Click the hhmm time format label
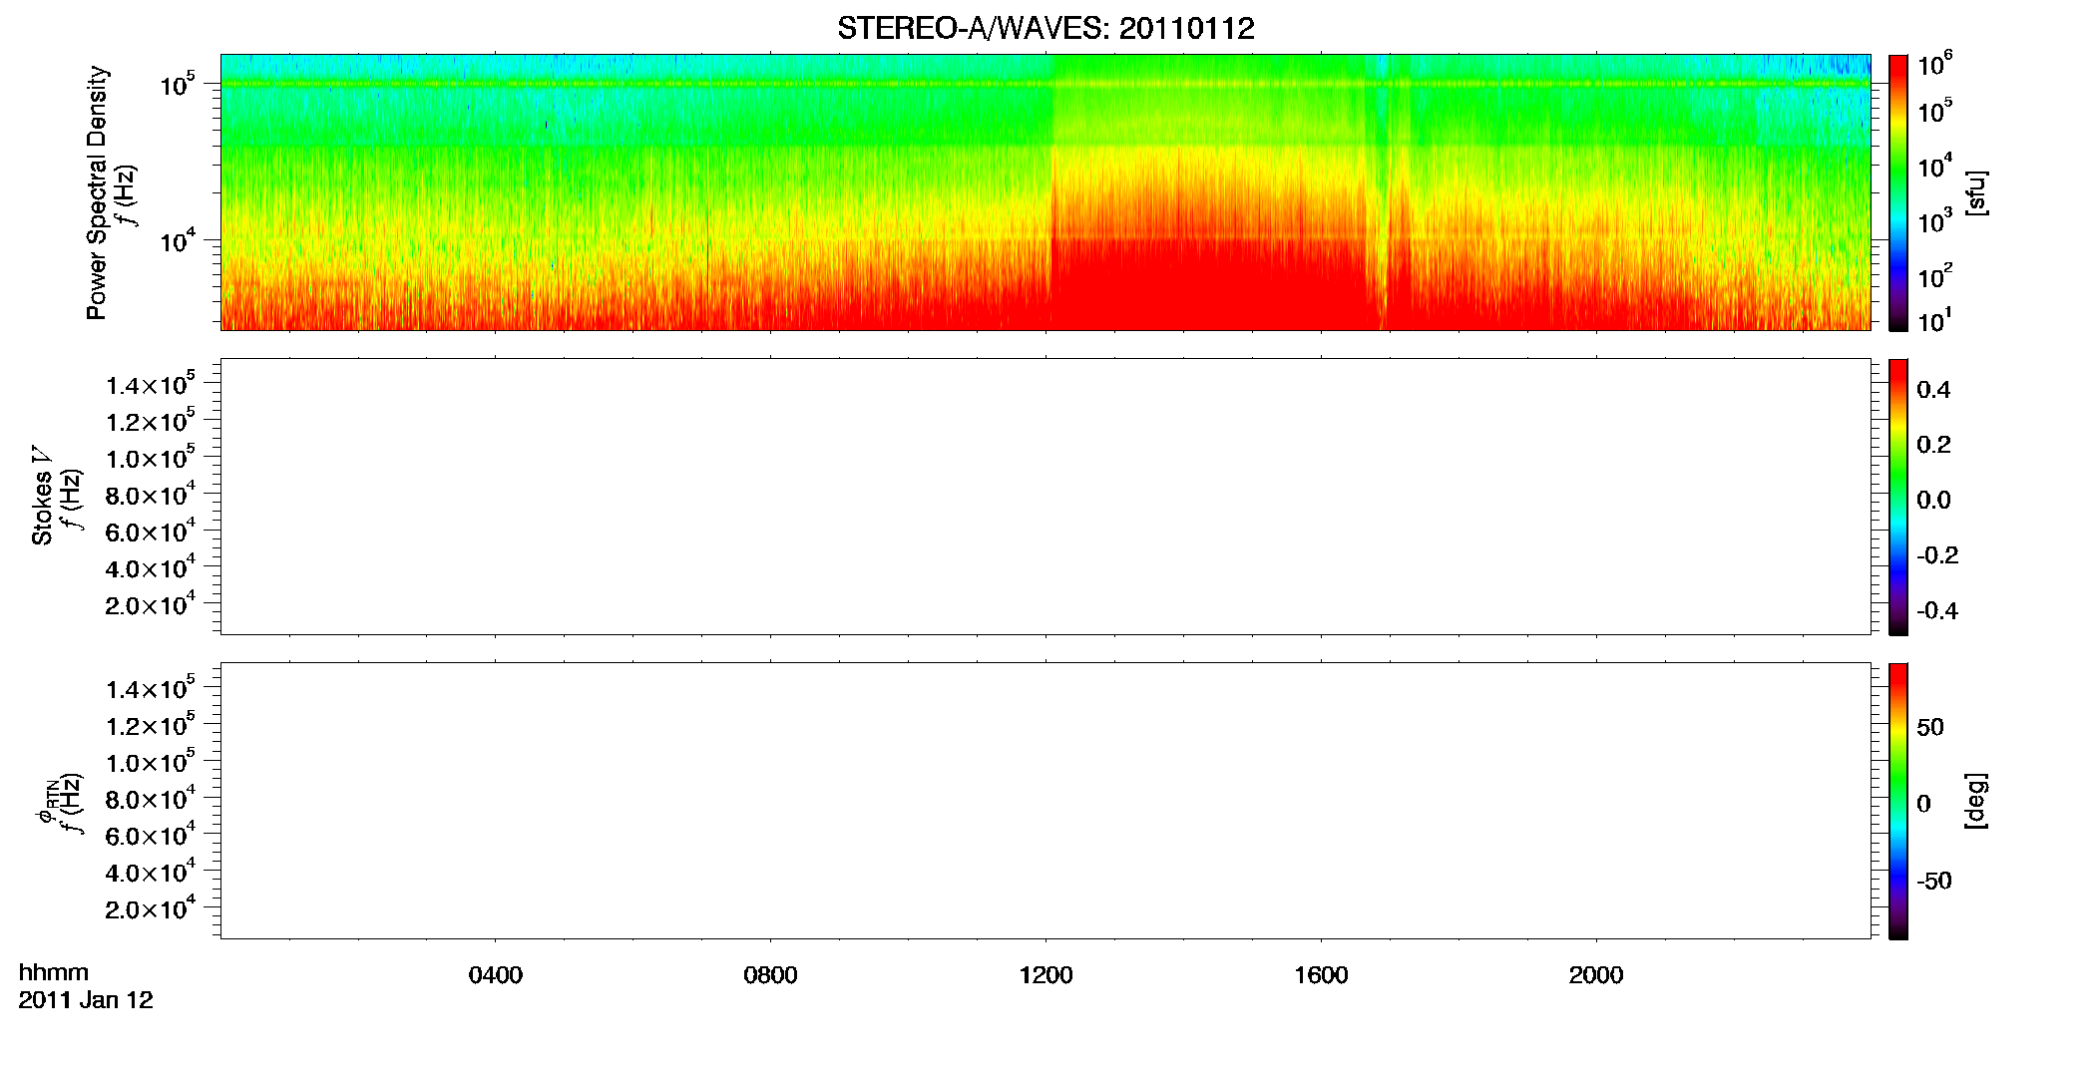This screenshot has width=2091, height=1077. click(54, 972)
